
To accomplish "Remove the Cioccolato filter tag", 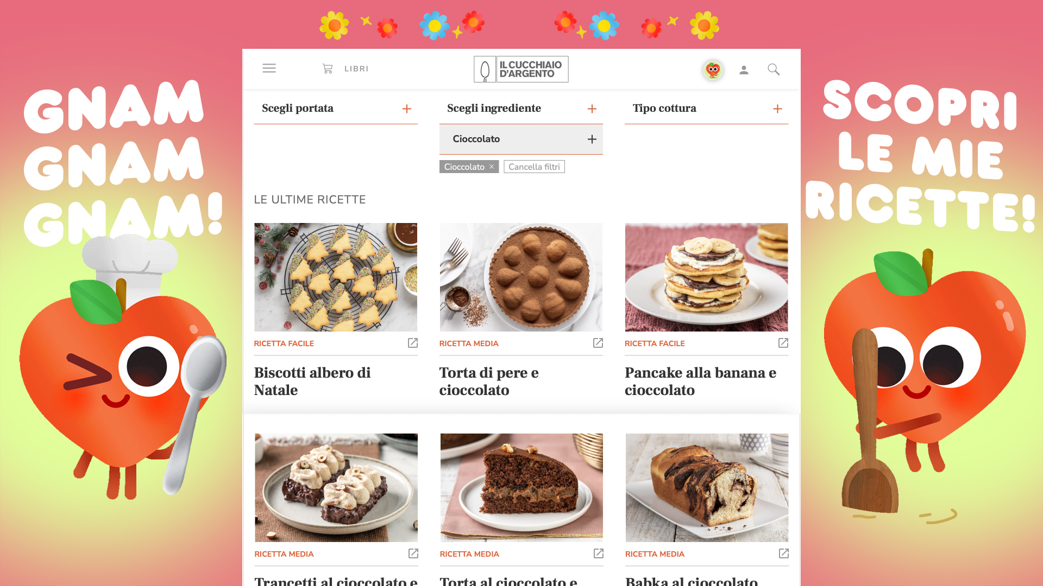I will (492, 167).
